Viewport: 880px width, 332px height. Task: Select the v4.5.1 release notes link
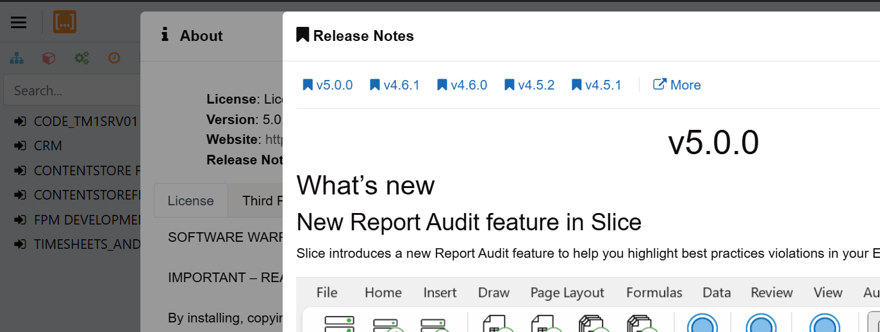[597, 85]
